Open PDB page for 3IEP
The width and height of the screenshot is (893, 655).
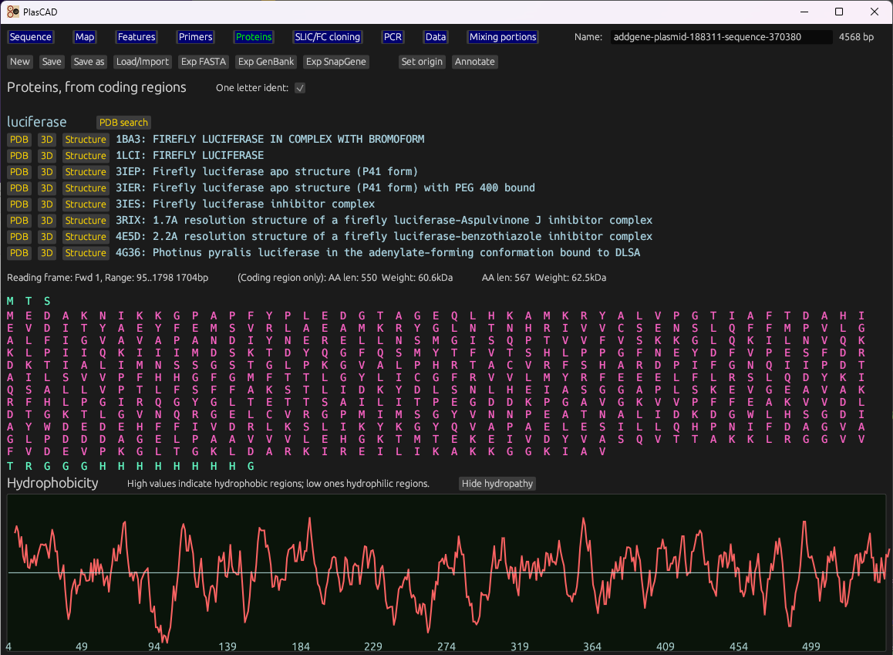click(19, 172)
